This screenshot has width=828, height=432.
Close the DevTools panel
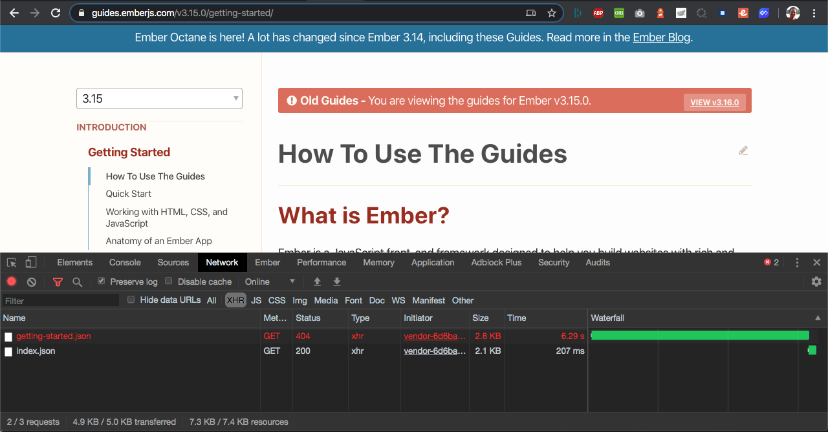pyautogui.click(x=816, y=262)
